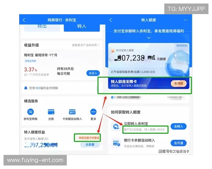Expand the chevron below 支付宝余额转入余利宝 banner
Image resolution: width=212 pixels, height=169 pixels.
tap(149, 38)
